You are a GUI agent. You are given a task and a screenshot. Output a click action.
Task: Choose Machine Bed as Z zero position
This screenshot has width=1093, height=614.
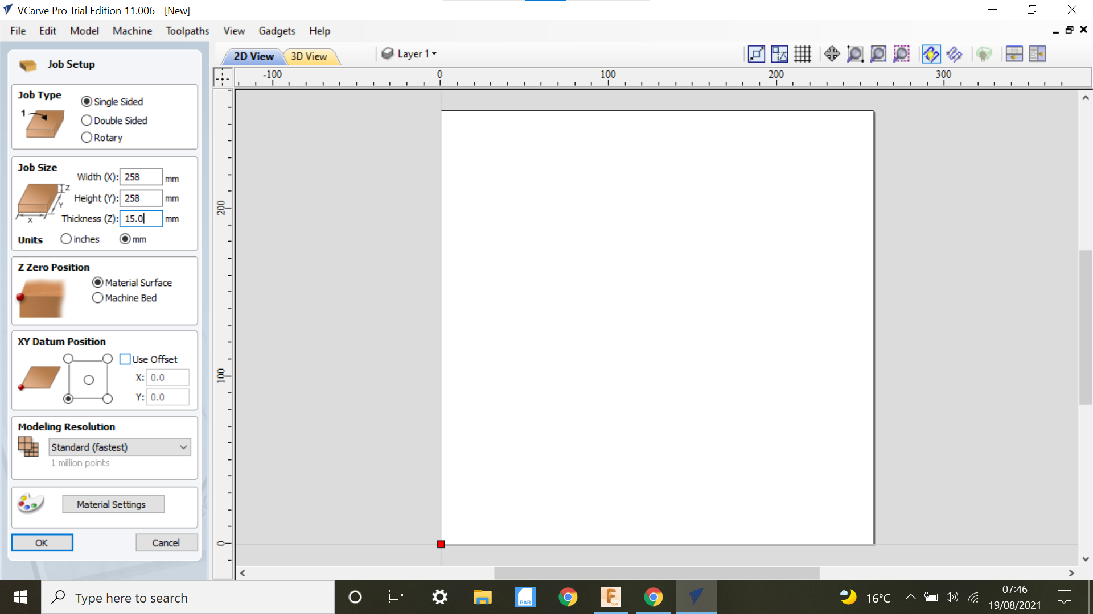click(x=97, y=297)
